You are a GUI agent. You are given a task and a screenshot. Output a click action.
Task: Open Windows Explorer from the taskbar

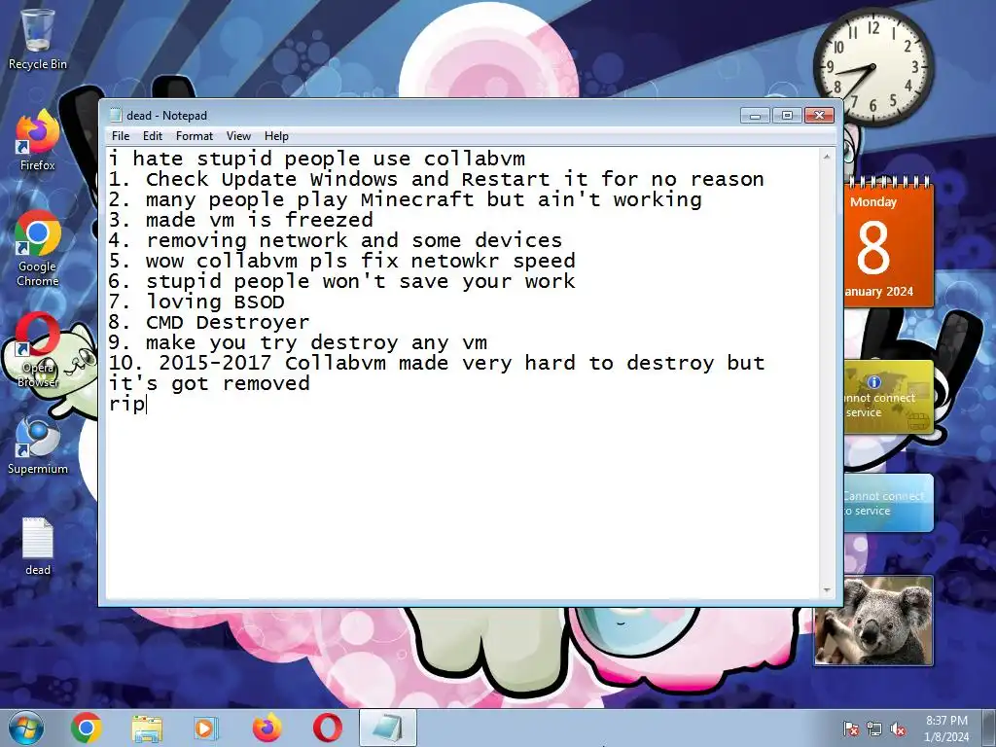pyautogui.click(x=147, y=728)
